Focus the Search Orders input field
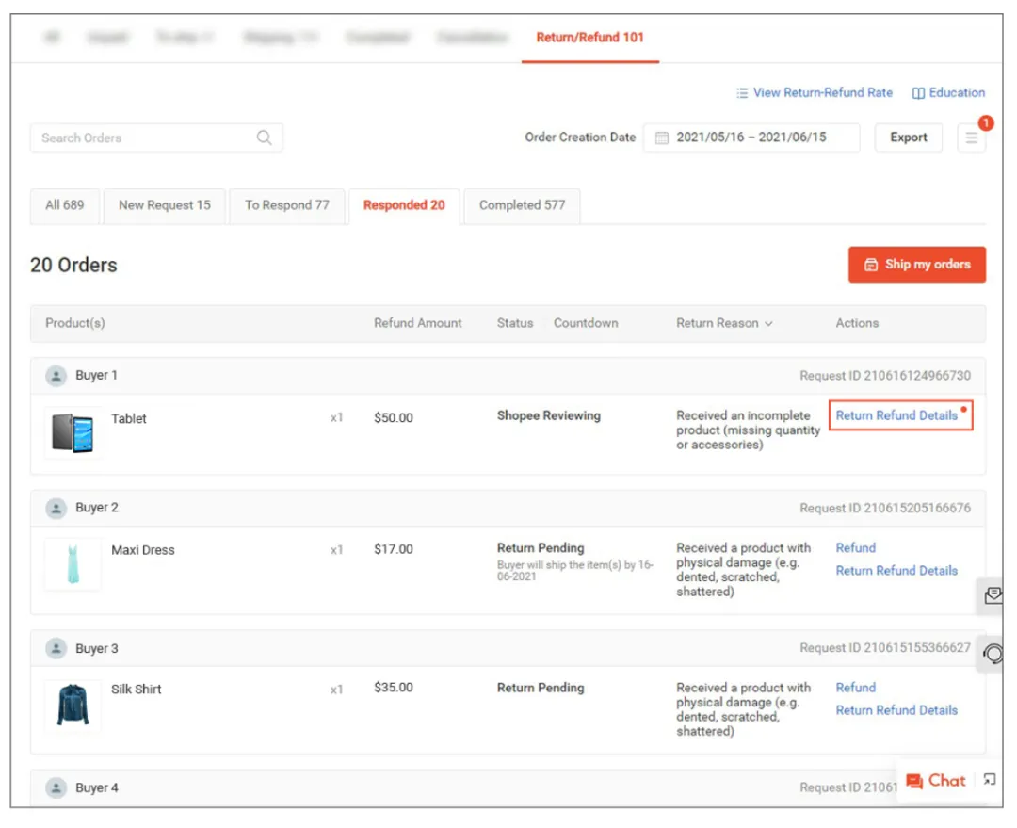The width and height of the screenshot is (1017, 828). coord(156,138)
